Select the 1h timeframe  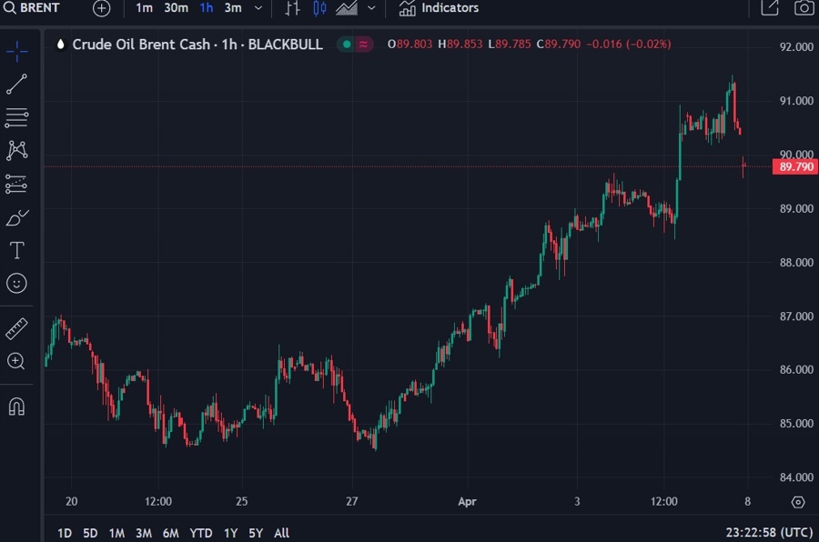pyautogui.click(x=207, y=8)
